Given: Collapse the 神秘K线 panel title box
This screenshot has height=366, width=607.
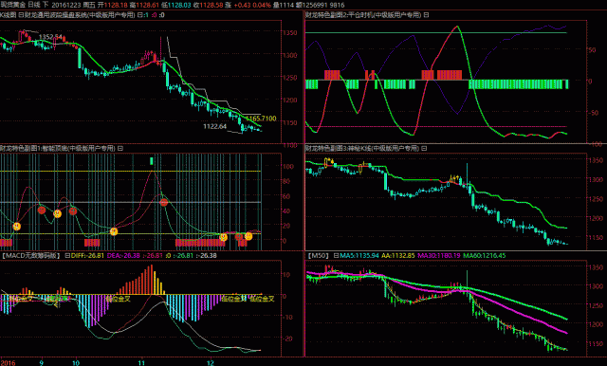Looking at the screenshot, I should 424,148.
